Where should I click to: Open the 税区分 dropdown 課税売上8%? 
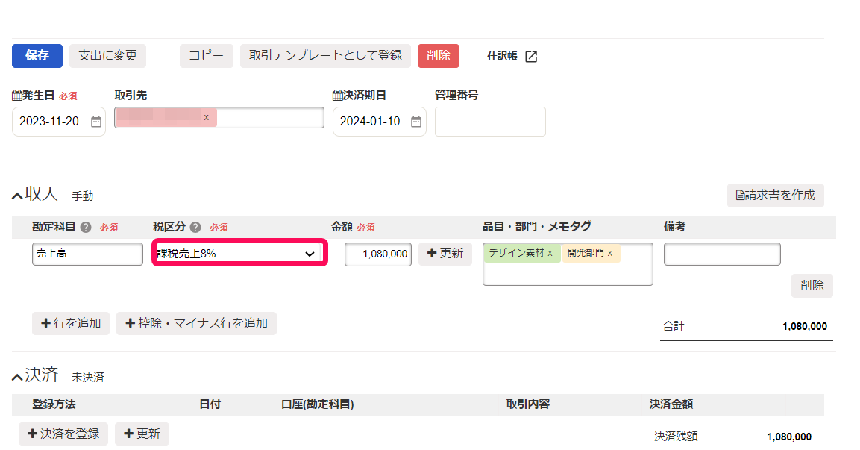coord(239,254)
